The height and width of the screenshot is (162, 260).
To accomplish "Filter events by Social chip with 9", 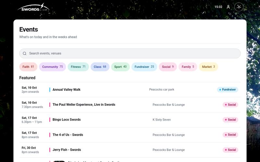I will [168, 67].
